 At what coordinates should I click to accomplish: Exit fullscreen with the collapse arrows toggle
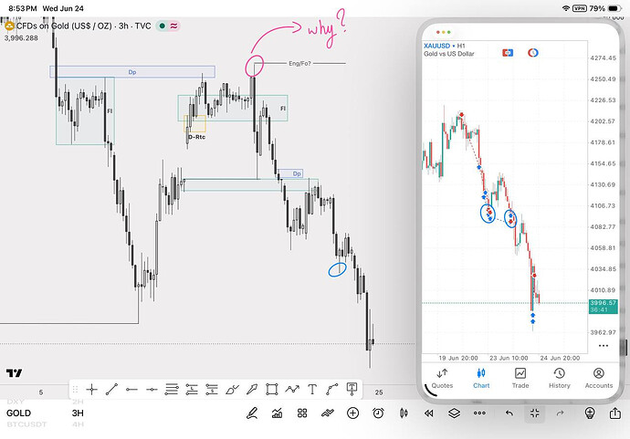(x=534, y=413)
